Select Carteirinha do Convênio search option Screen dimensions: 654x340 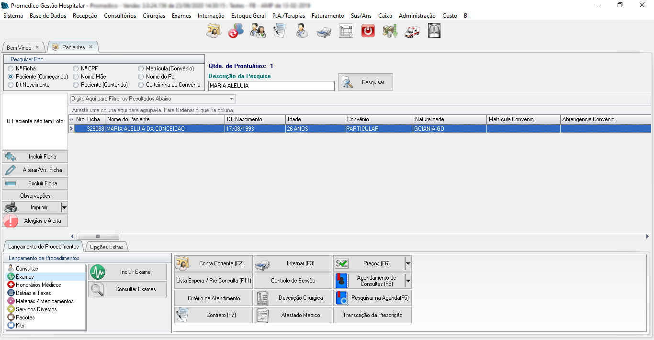point(141,85)
